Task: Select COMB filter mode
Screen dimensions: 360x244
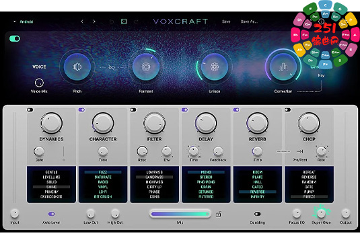Action: click(155, 197)
